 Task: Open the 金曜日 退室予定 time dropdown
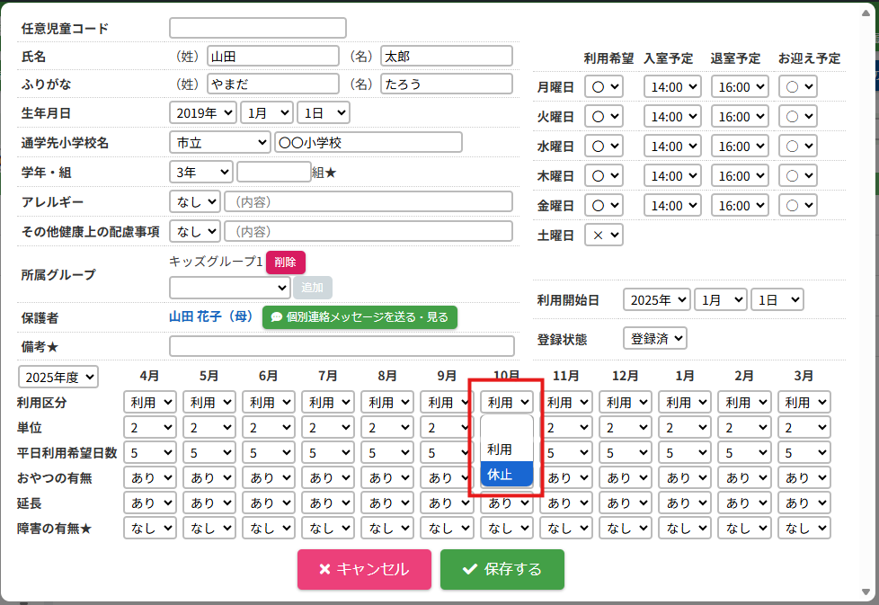(x=741, y=205)
